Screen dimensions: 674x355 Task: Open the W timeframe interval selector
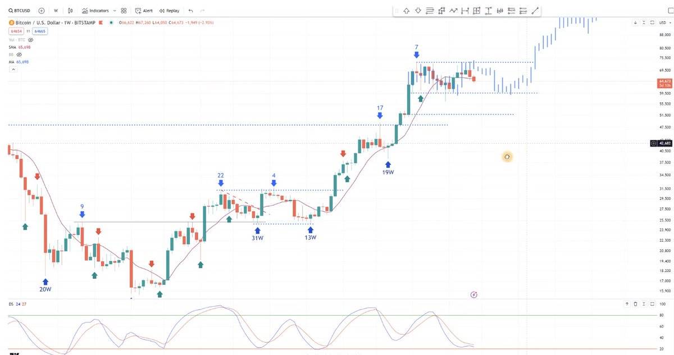(x=56, y=10)
